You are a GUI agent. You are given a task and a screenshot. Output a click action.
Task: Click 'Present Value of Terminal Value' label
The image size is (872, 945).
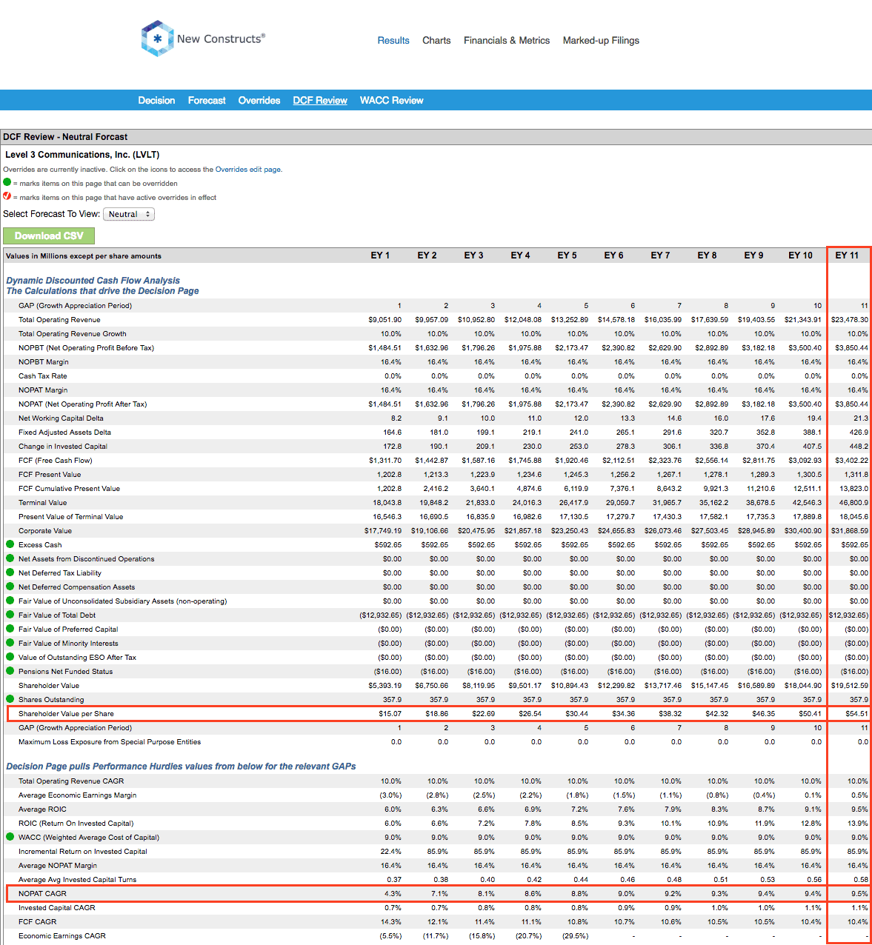[x=70, y=517]
